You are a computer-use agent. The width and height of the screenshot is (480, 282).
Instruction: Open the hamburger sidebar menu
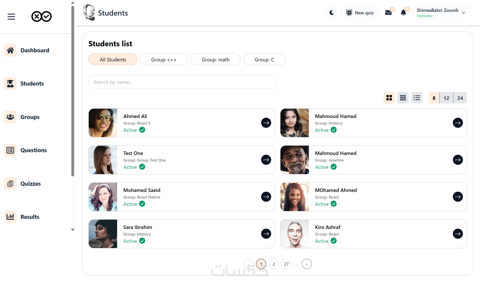(x=11, y=17)
